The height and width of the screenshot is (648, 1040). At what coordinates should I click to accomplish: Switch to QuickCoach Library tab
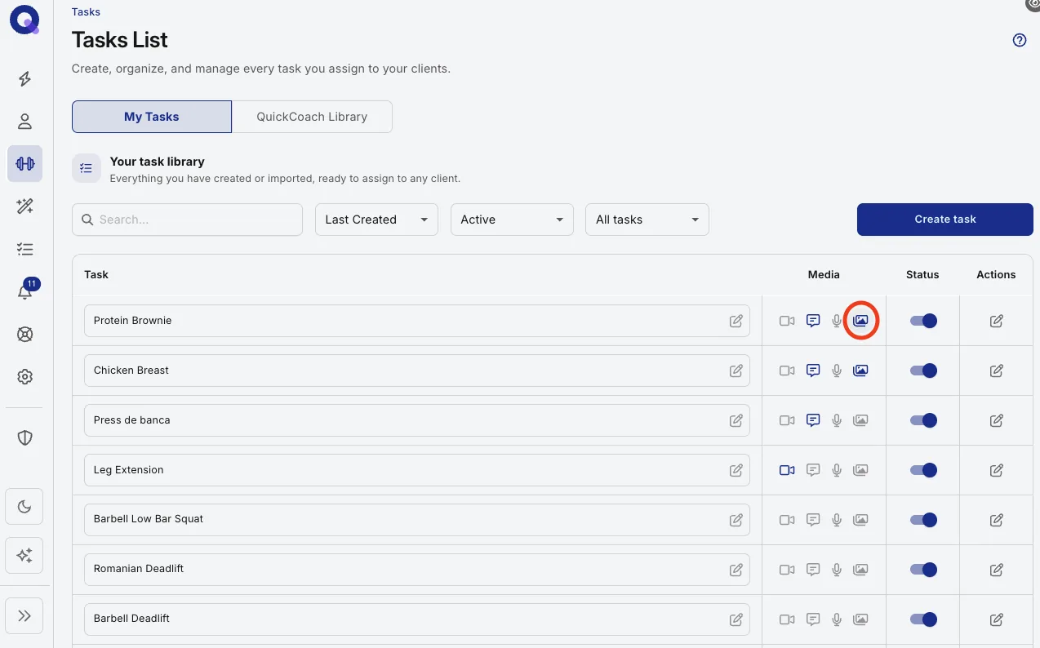tap(312, 117)
